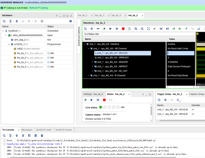The height and width of the screenshot is (158, 205).
Task: Expand the ARADDR signal bus
Action: click(93, 62)
